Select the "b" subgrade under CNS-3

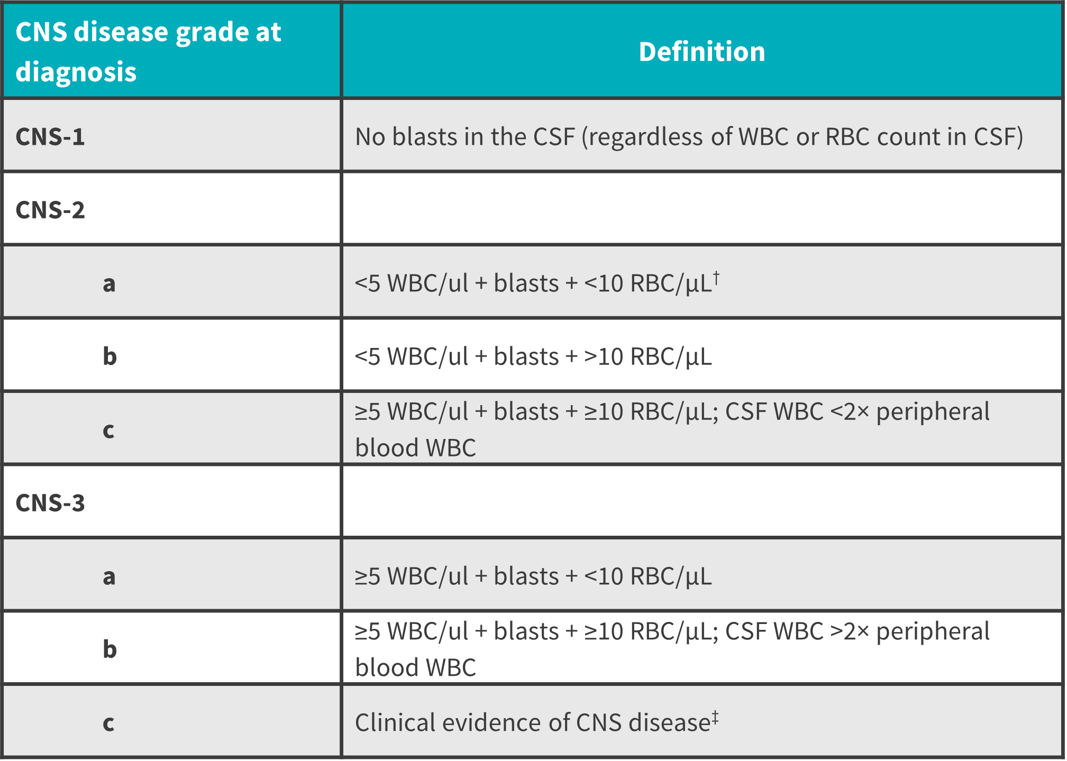[x=110, y=649]
